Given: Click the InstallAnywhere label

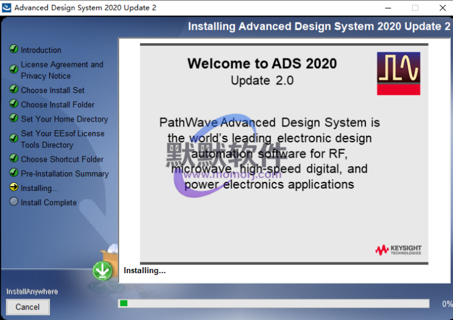Looking at the screenshot, I should 32,291.
